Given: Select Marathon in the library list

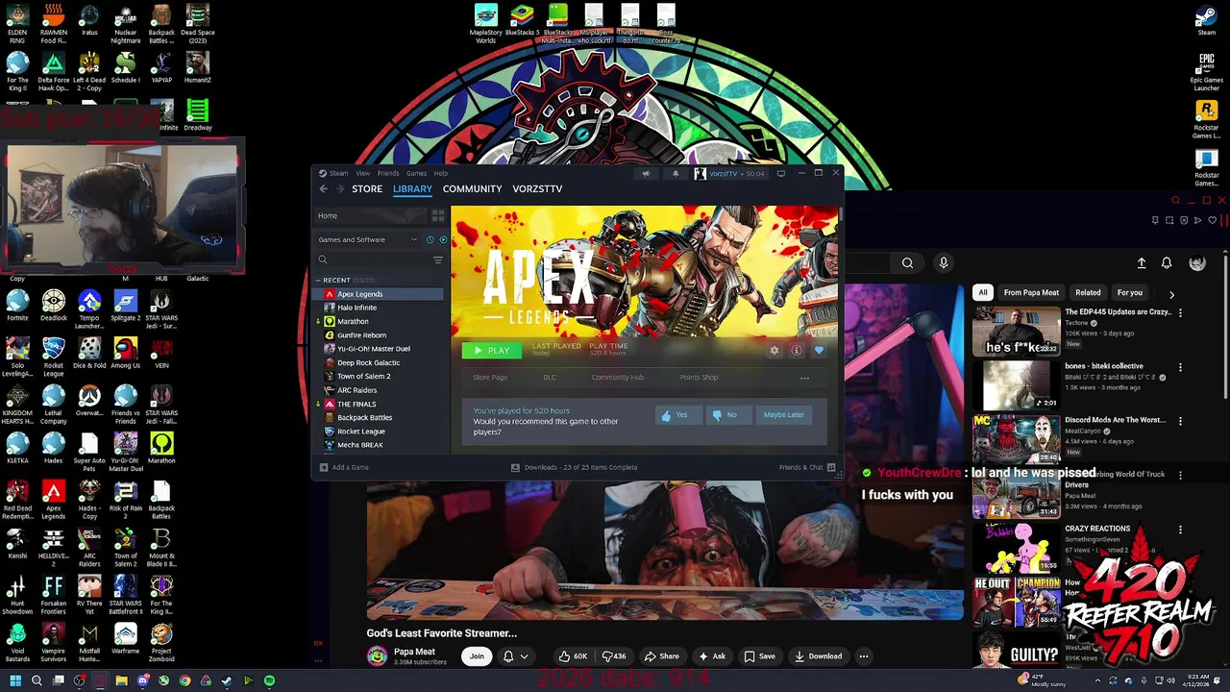Looking at the screenshot, I should (x=353, y=321).
